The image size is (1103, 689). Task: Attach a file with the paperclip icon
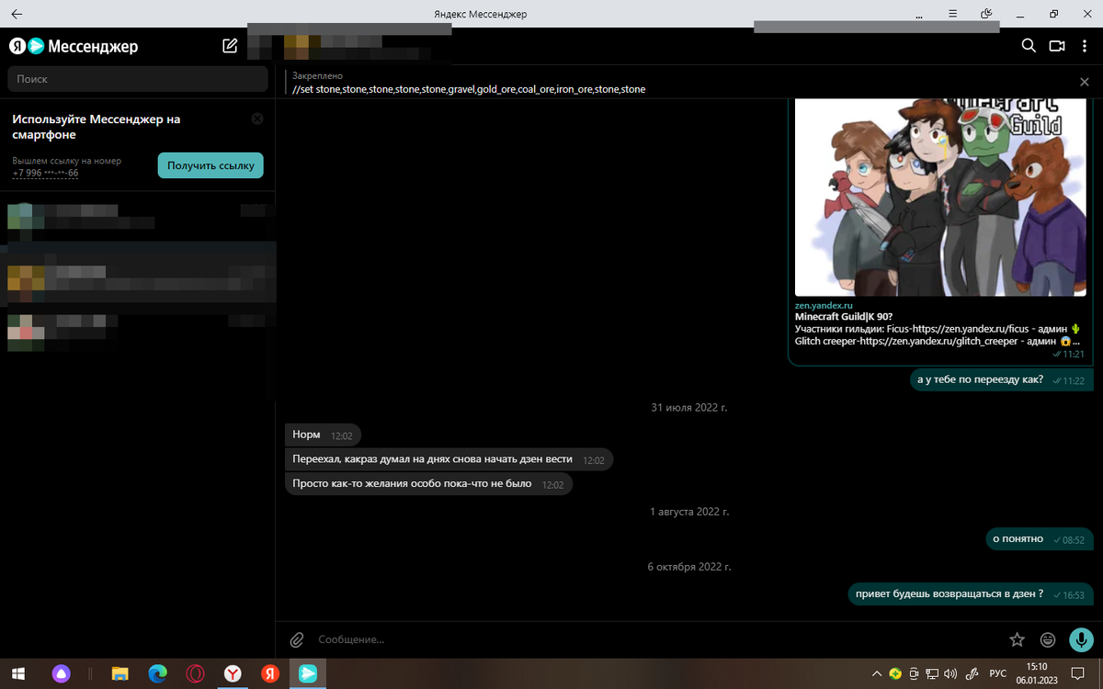(x=297, y=639)
